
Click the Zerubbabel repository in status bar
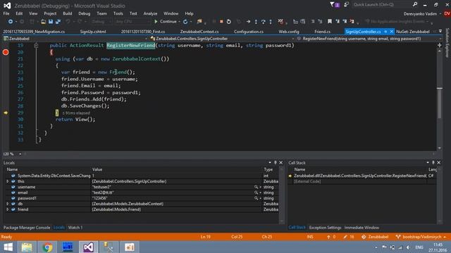click(375, 237)
